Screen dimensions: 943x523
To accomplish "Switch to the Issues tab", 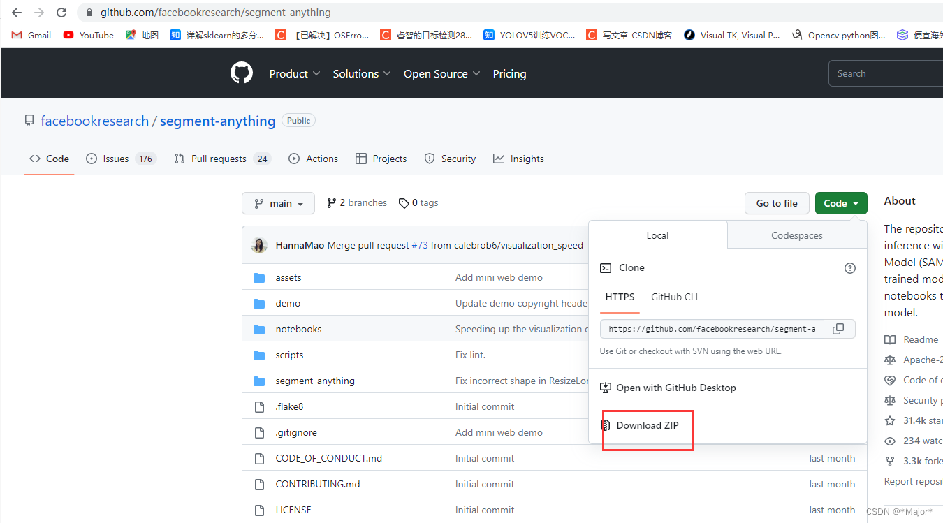I will (x=121, y=159).
